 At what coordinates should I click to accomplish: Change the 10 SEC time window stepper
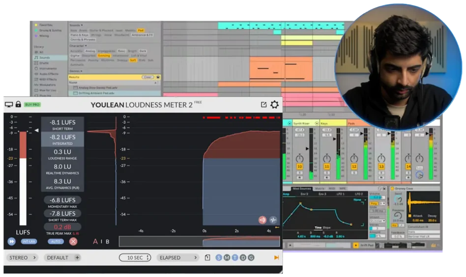(x=135, y=257)
